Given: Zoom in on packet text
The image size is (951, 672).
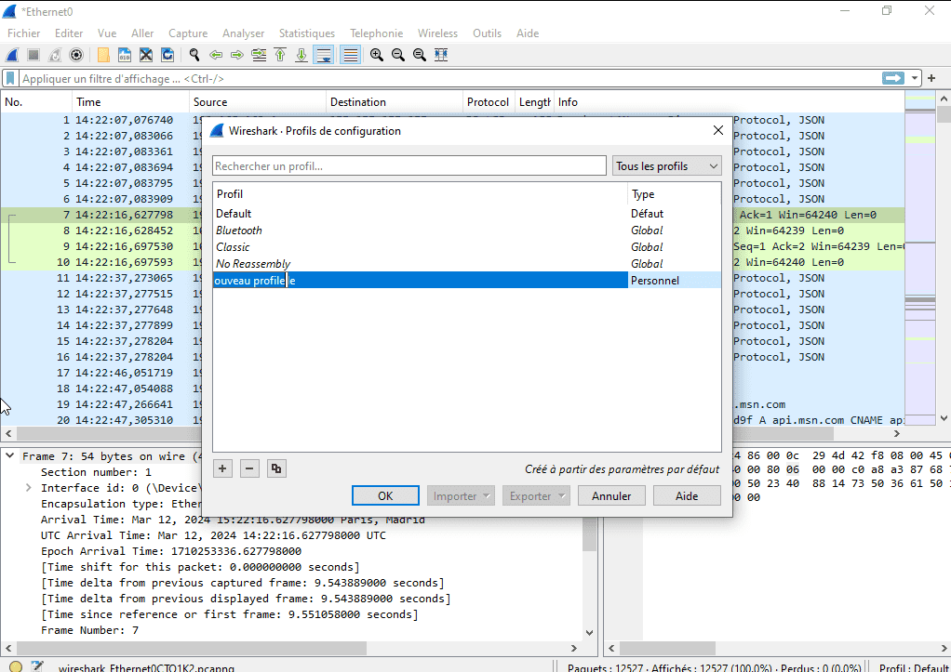Looking at the screenshot, I should coord(377,55).
